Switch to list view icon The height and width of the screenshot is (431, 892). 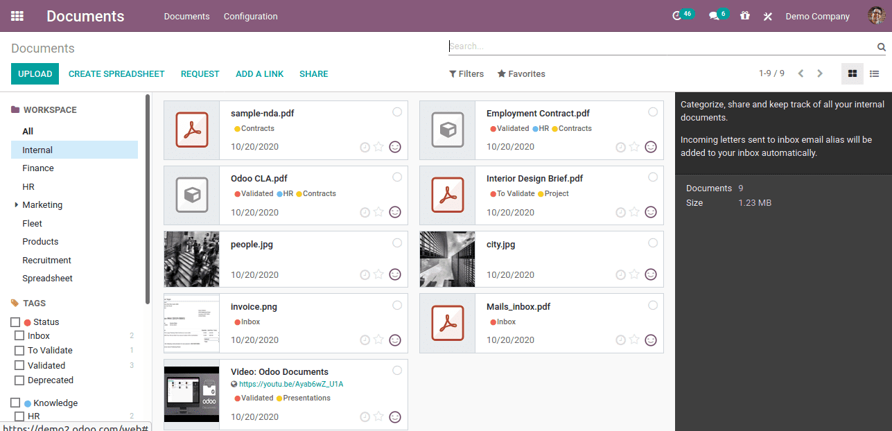875,73
